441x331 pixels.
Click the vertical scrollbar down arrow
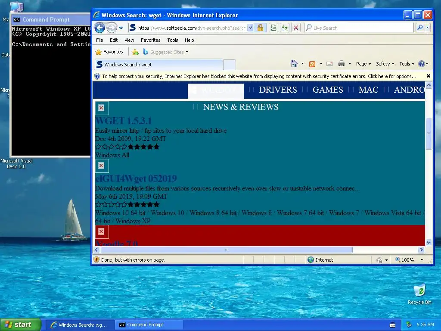tap(429, 242)
